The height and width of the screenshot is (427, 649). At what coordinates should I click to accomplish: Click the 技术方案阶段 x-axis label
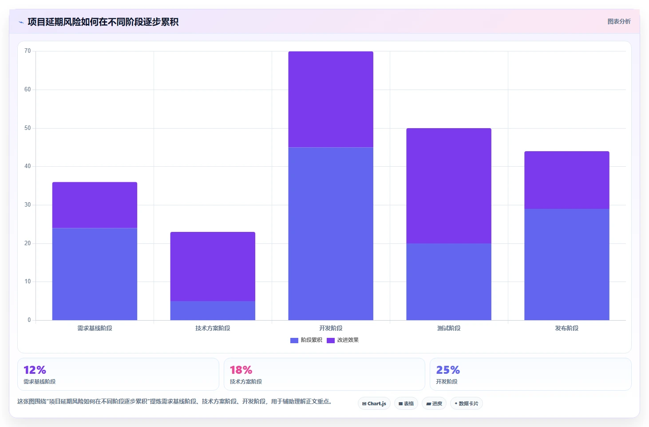click(213, 328)
